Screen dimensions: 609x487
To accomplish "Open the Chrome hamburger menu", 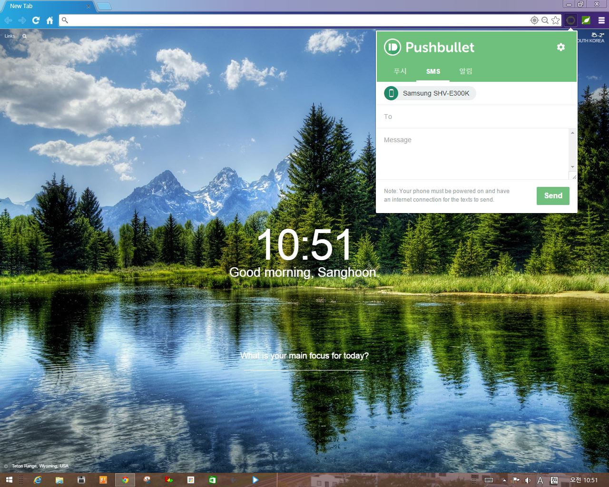I will pyautogui.click(x=601, y=20).
